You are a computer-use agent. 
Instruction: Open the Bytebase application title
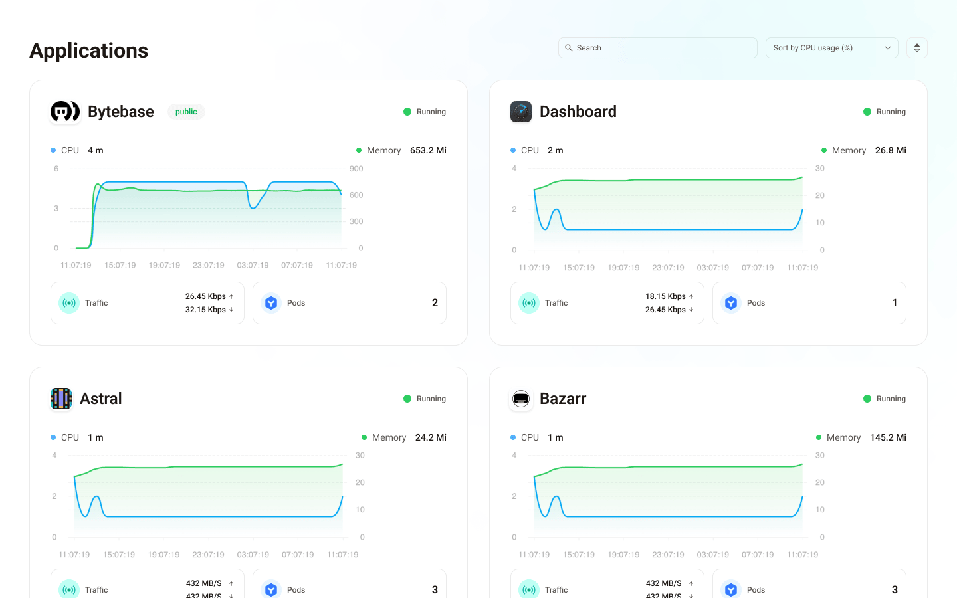(121, 112)
